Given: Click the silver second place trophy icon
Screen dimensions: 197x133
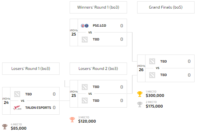Looking at the screenshot, I should pos(140,104).
